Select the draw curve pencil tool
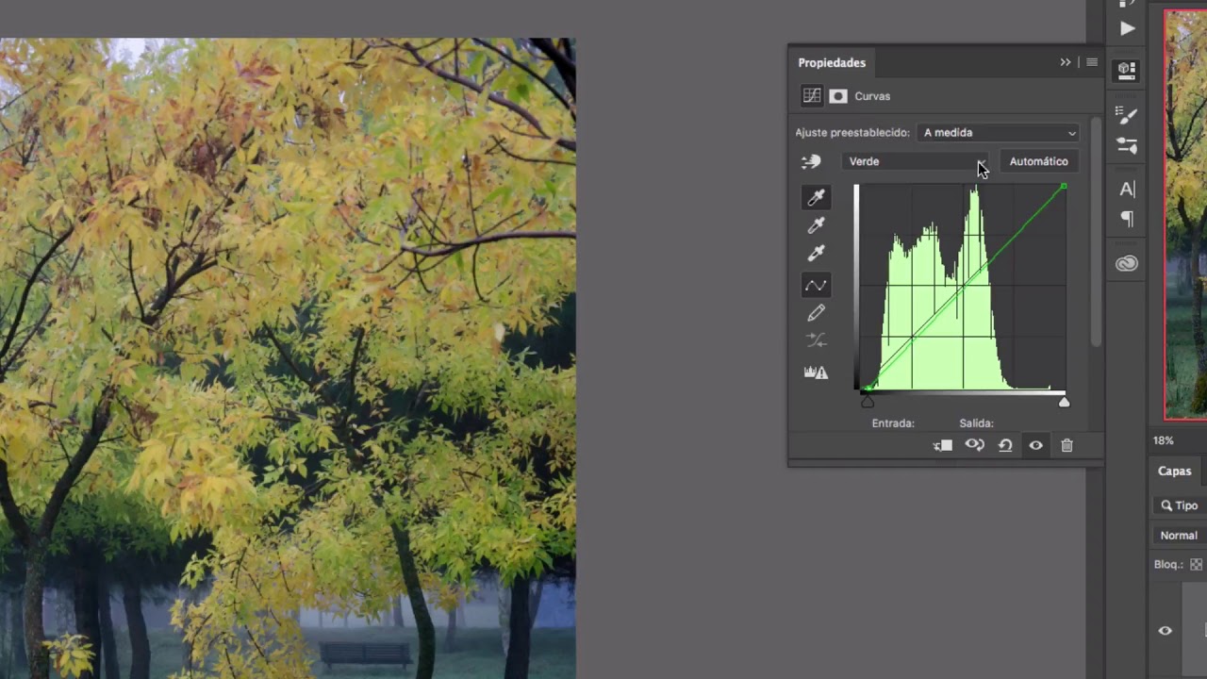1207x679 pixels. (816, 313)
